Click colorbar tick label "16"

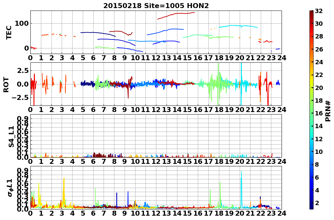click(x=319, y=113)
